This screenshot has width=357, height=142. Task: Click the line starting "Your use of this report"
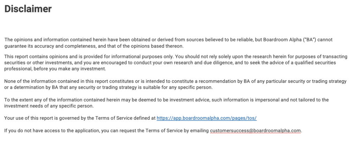(130, 118)
